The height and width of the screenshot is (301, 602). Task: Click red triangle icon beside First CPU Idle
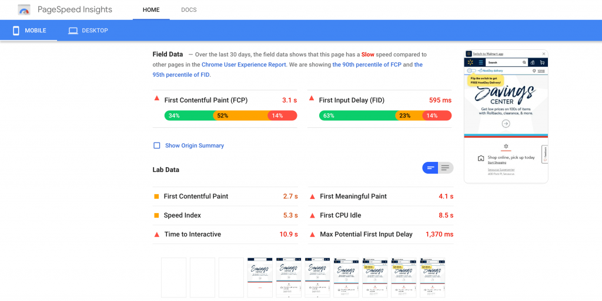coord(312,215)
